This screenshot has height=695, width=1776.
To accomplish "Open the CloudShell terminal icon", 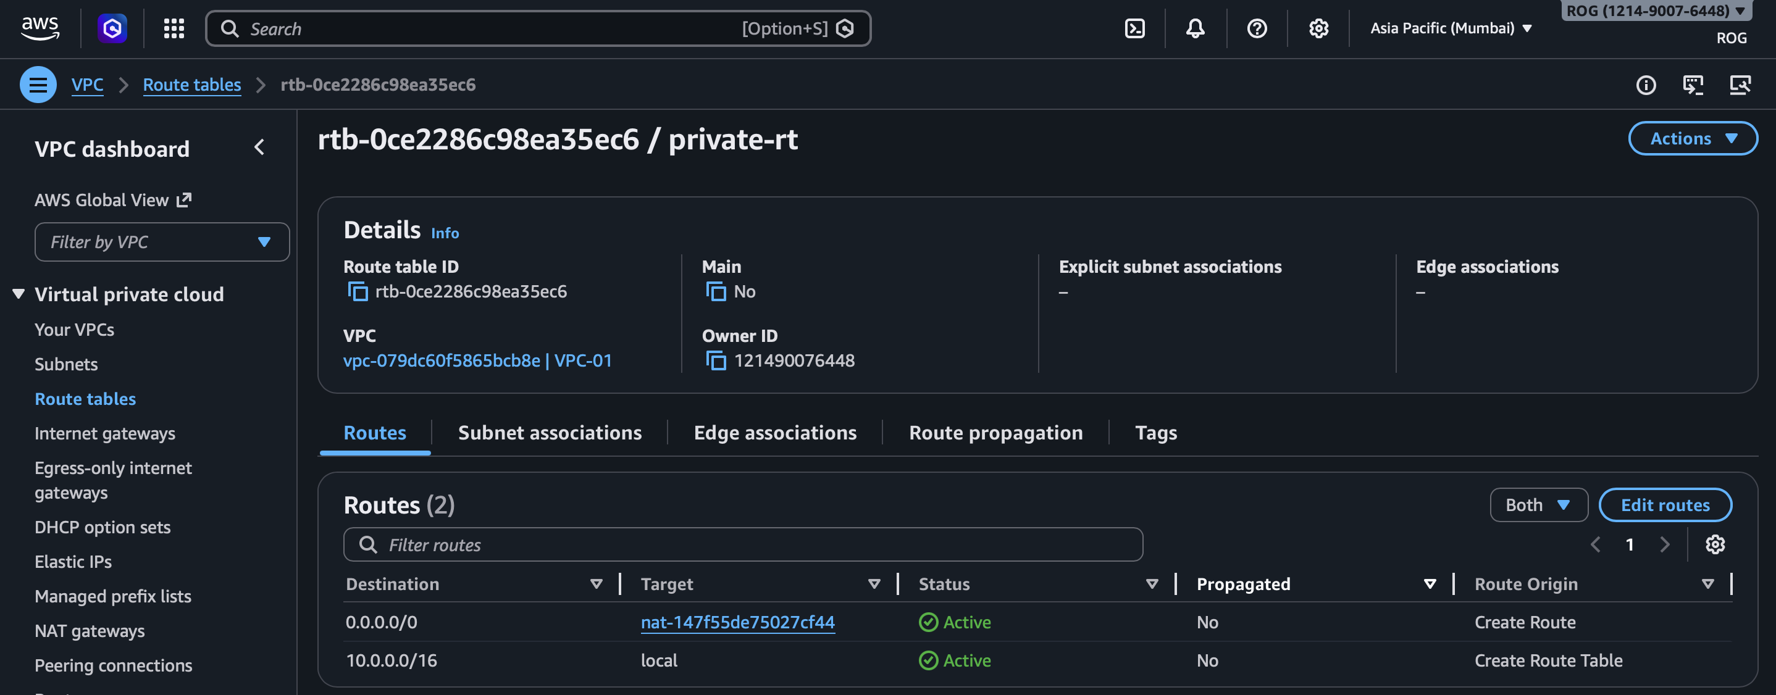I will coord(1134,28).
